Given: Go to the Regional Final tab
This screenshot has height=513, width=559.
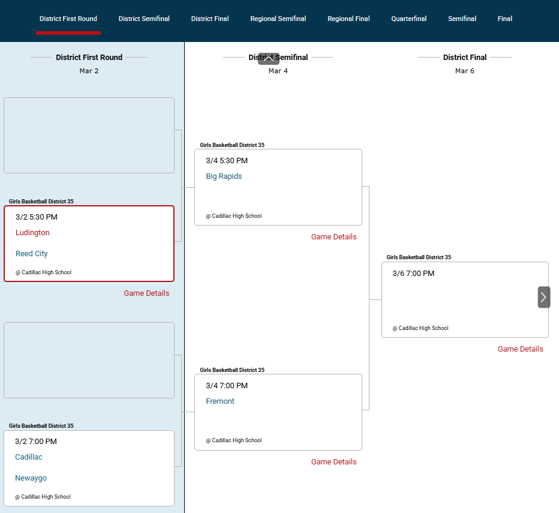Looking at the screenshot, I should (348, 19).
